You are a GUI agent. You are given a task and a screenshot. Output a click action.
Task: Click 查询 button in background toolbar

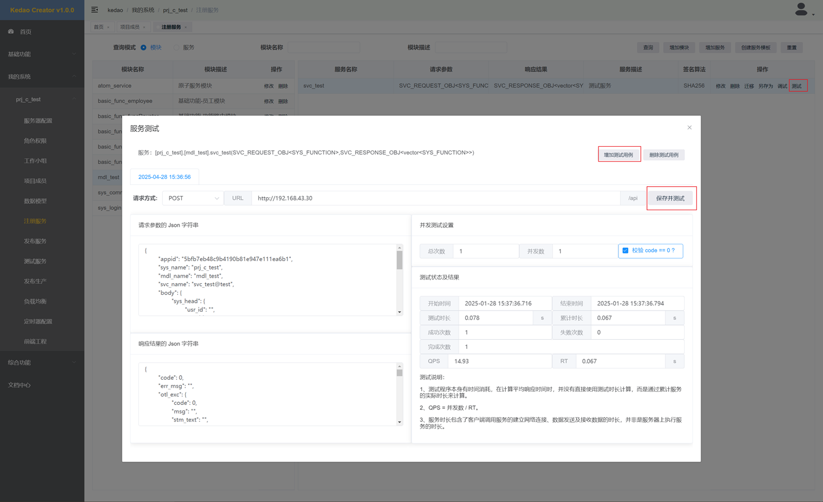[648, 47]
